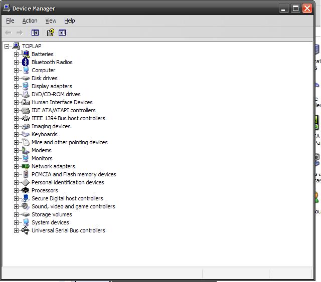This screenshot has width=321, height=282.
Task: Click the action pane toolbar icon
Action: [x=62, y=33]
